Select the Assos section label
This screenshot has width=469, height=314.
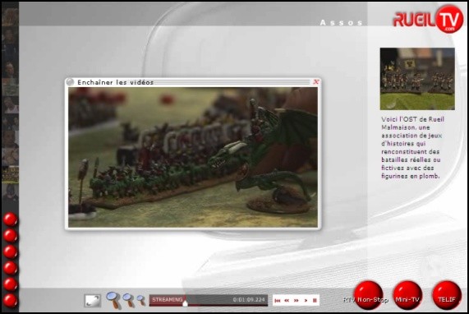[342, 23]
